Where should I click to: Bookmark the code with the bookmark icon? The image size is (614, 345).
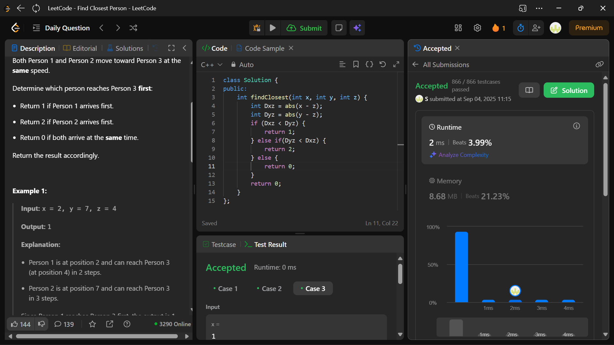click(x=356, y=65)
